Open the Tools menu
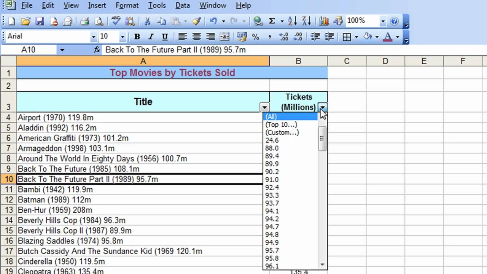Screen dimensions: 487x274 [157, 5]
